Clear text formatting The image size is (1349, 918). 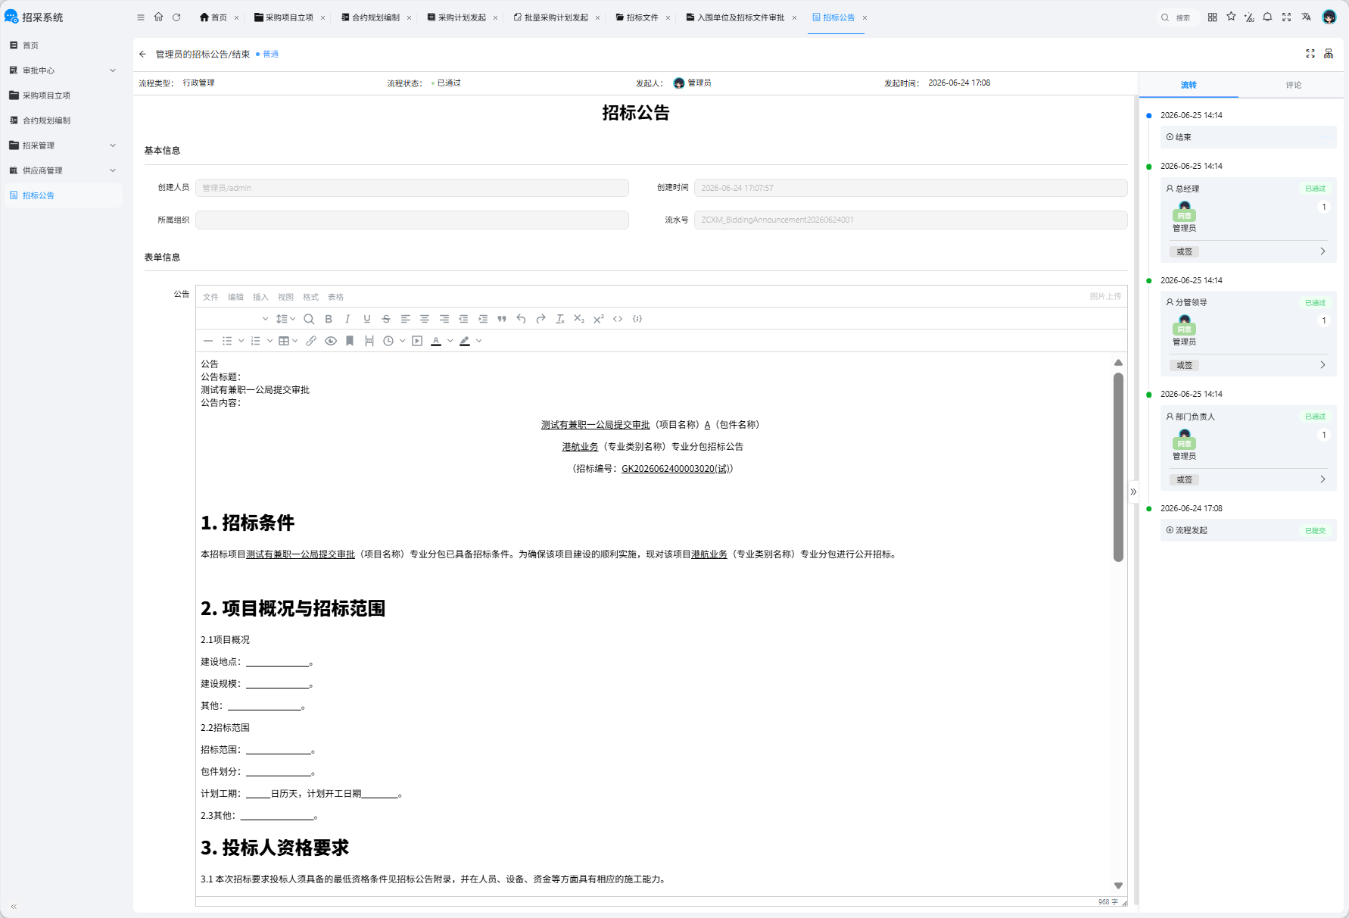(x=560, y=319)
